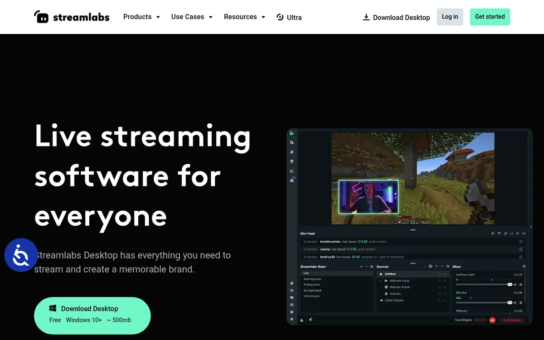Toggle visibility eye for Game Capture source
The width and height of the screenshot is (544, 340).
[444, 300]
